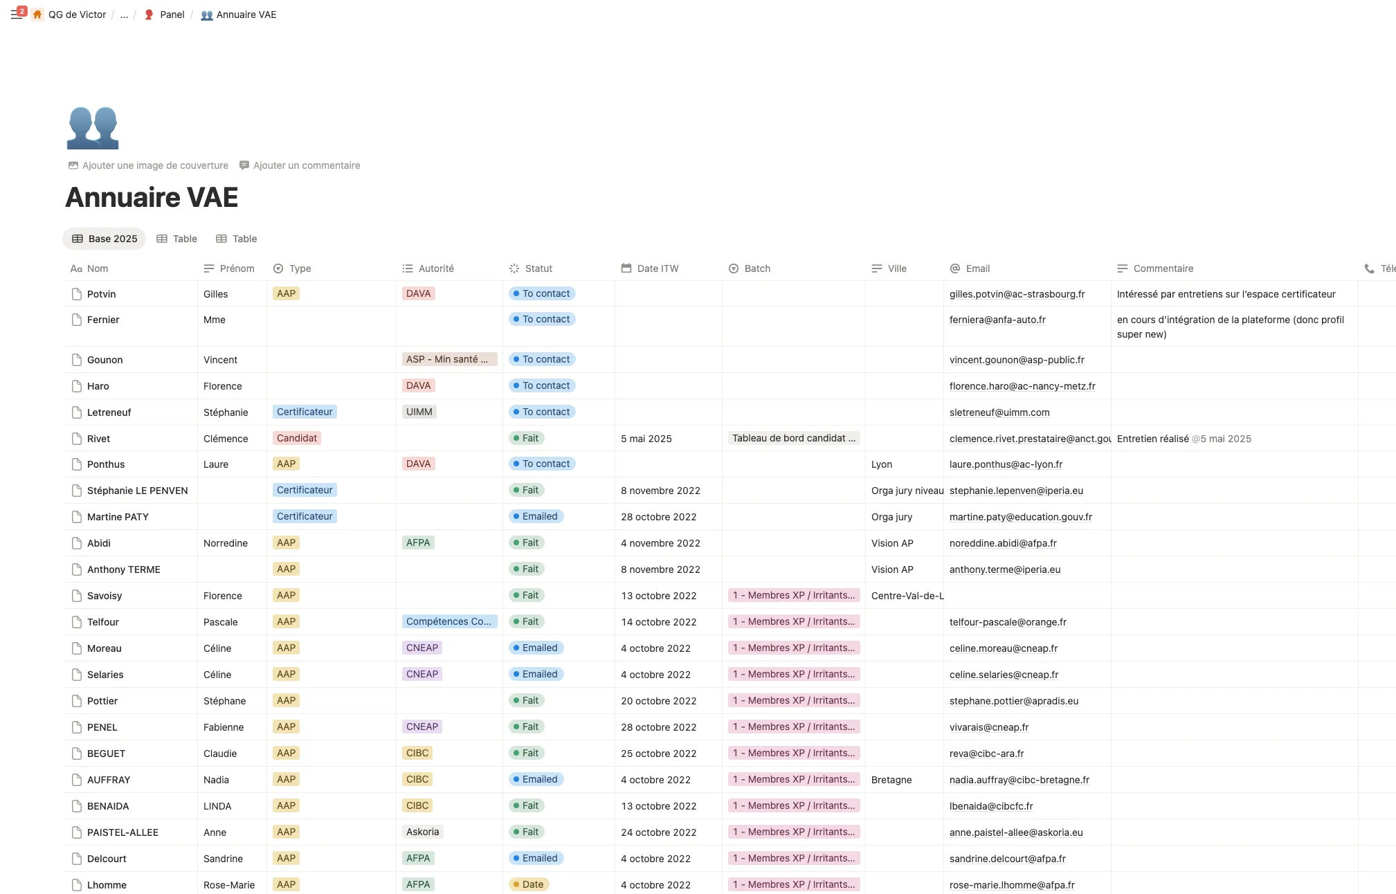The image size is (1396, 894).
Task: Open the sidebar using the toggle icon
Action: pos(17,13)
